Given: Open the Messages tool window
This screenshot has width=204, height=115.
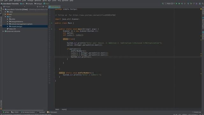Looking at the screenshot, I should (52, 112).
